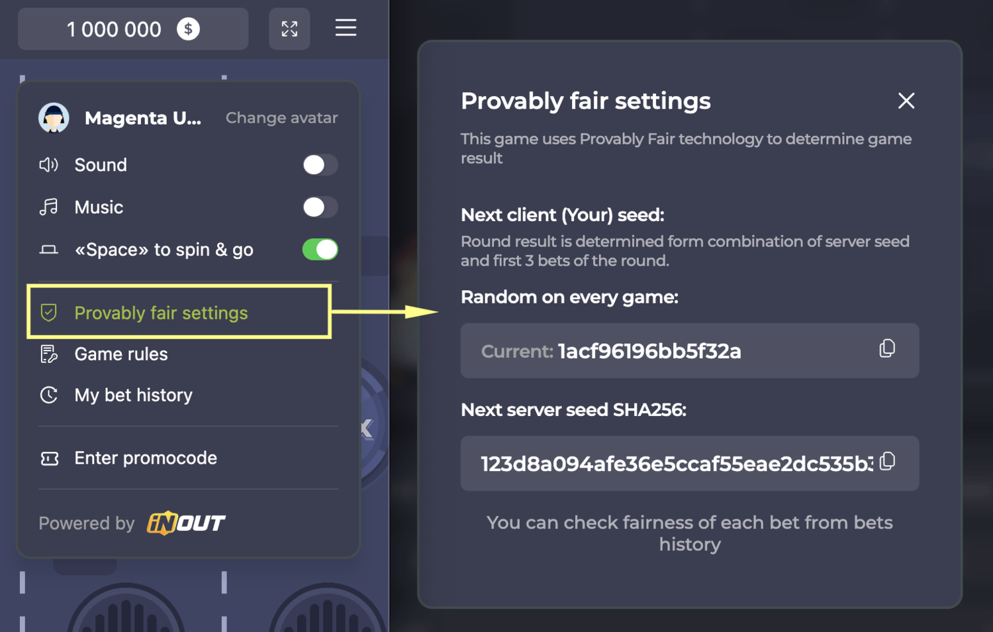Viewport: 993px width, 632px height.
Task: Disable the Space to spin & go toggle
Action: point(320,250)
